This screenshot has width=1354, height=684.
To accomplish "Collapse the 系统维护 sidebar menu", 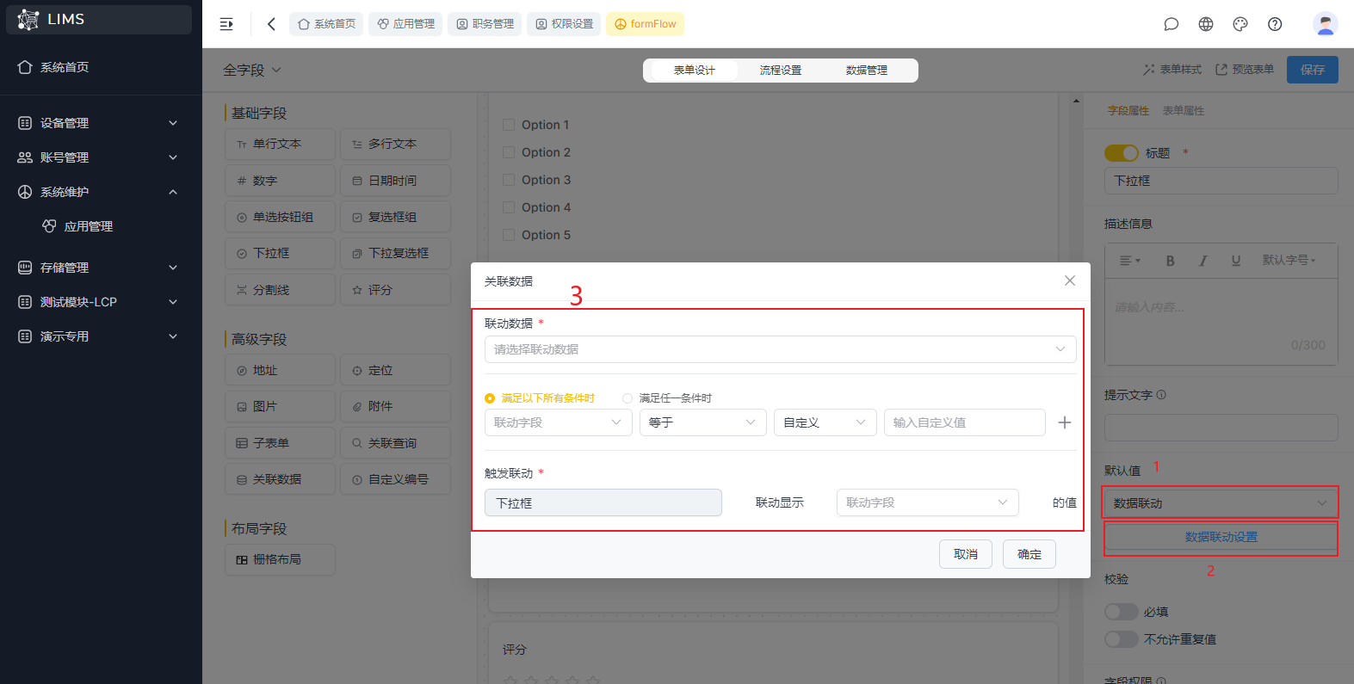I will (101, 192).
